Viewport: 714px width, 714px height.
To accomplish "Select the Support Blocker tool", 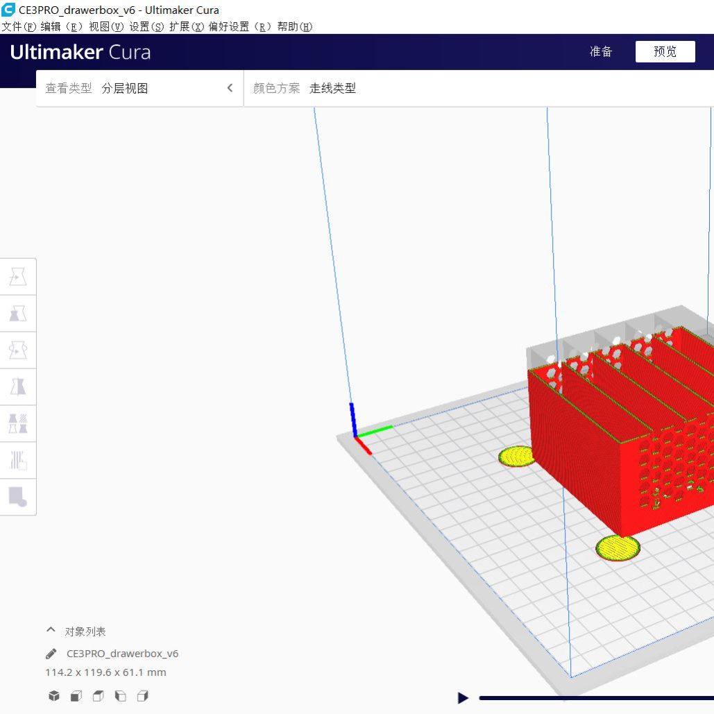I will point(17,459).
